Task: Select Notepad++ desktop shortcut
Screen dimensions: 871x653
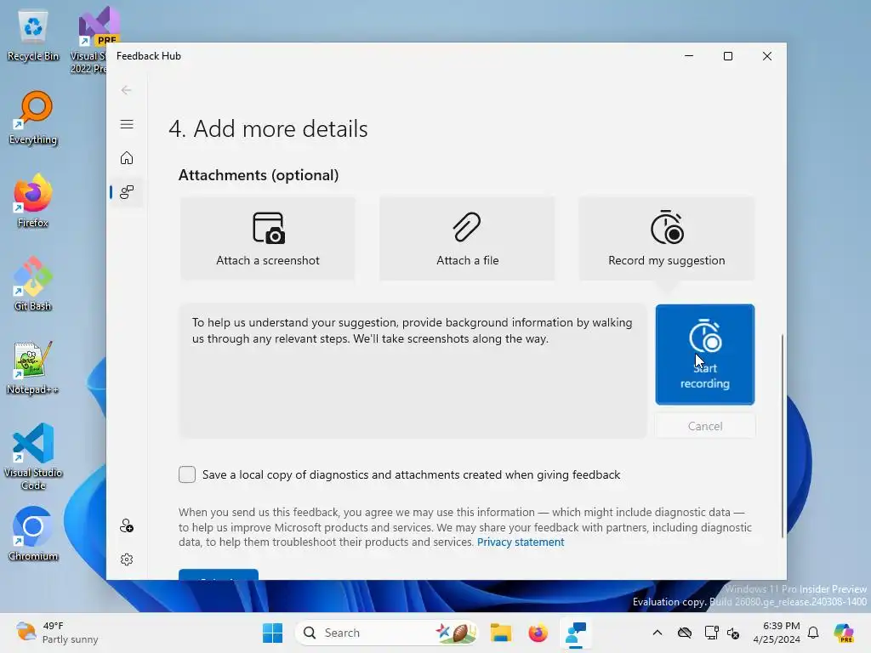Action: 33,367
